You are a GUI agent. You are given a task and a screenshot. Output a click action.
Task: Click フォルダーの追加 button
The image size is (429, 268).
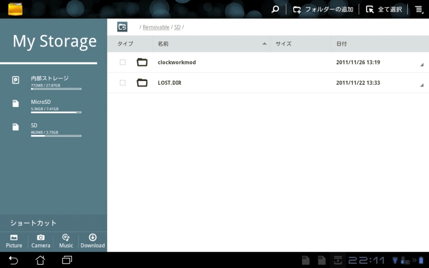point(323,9)
